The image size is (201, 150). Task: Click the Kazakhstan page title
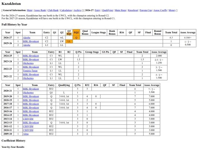11,4
